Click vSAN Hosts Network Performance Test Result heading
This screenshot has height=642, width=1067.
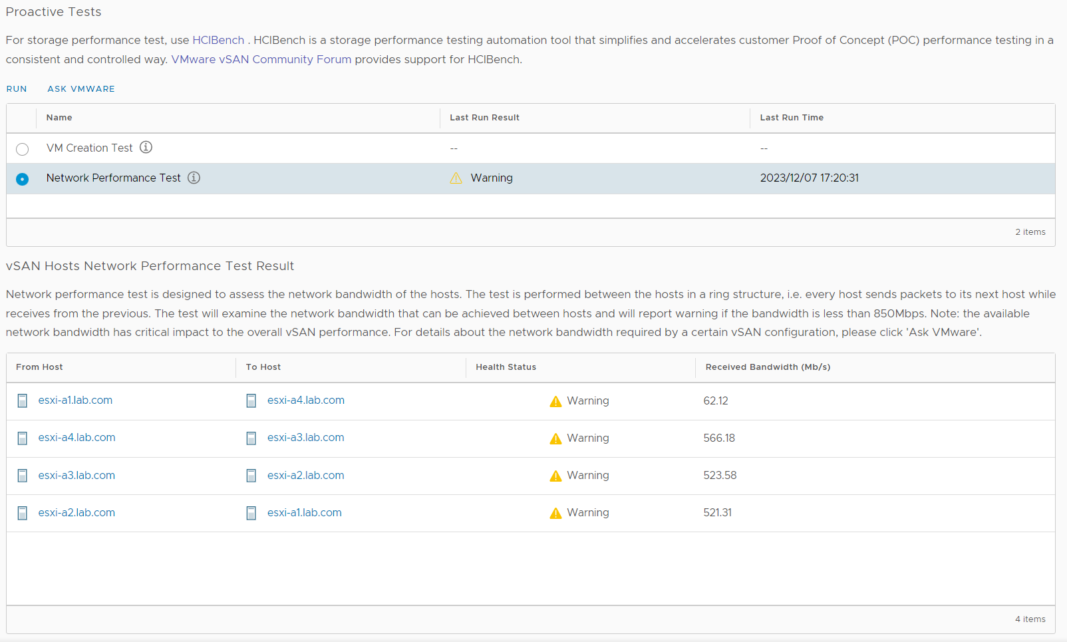150,266
